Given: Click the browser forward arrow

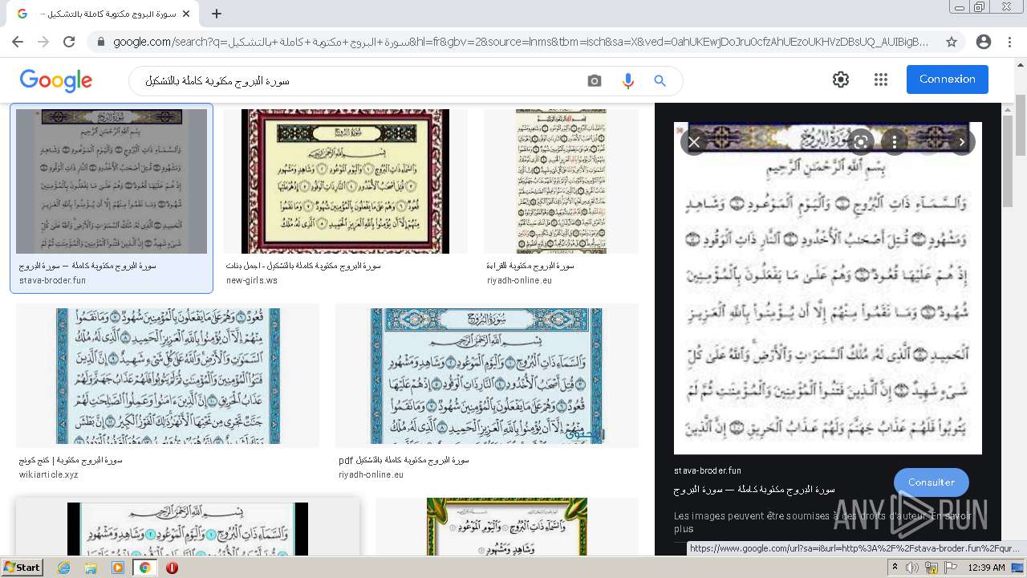Looking at the screenshot, I should (43, 42).
